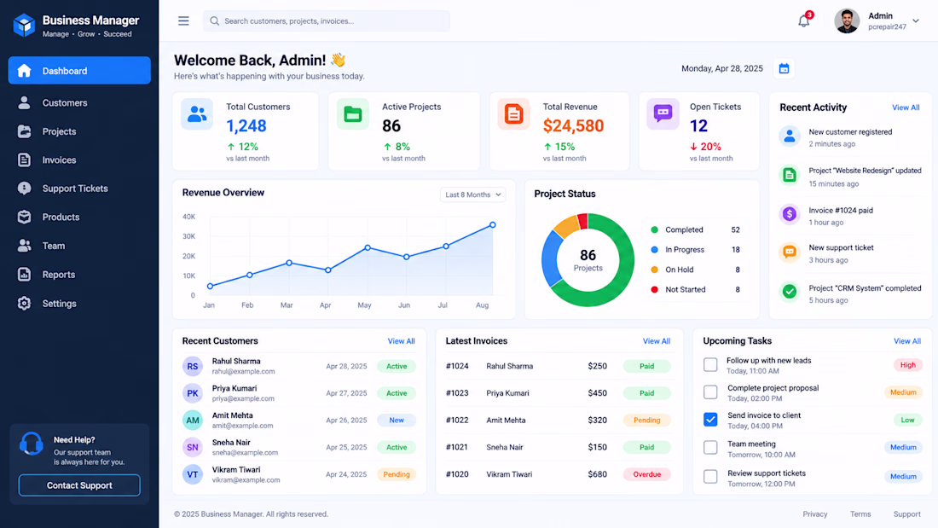Click invoice number #1023

pyautogui.click(x=457, y=393)
